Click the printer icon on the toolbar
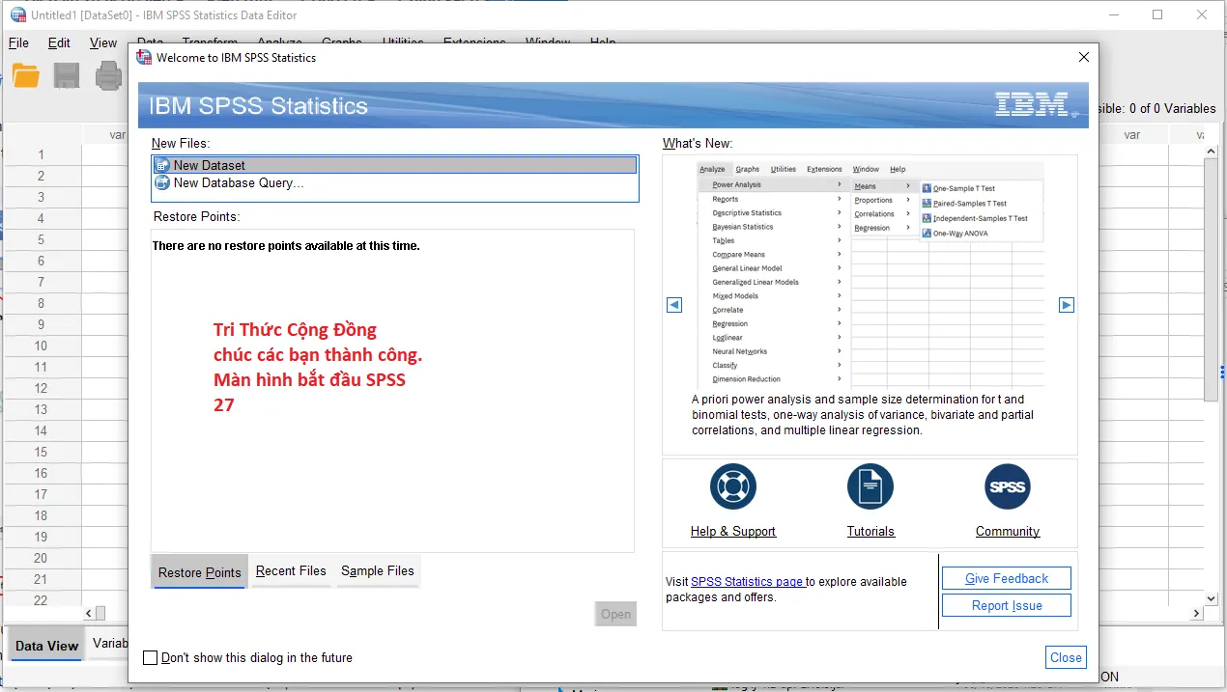 click(x=107, y=74)
